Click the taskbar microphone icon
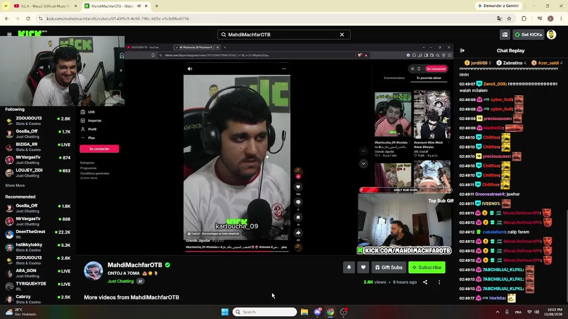This screenshot has width=568, height=319. 507,312
